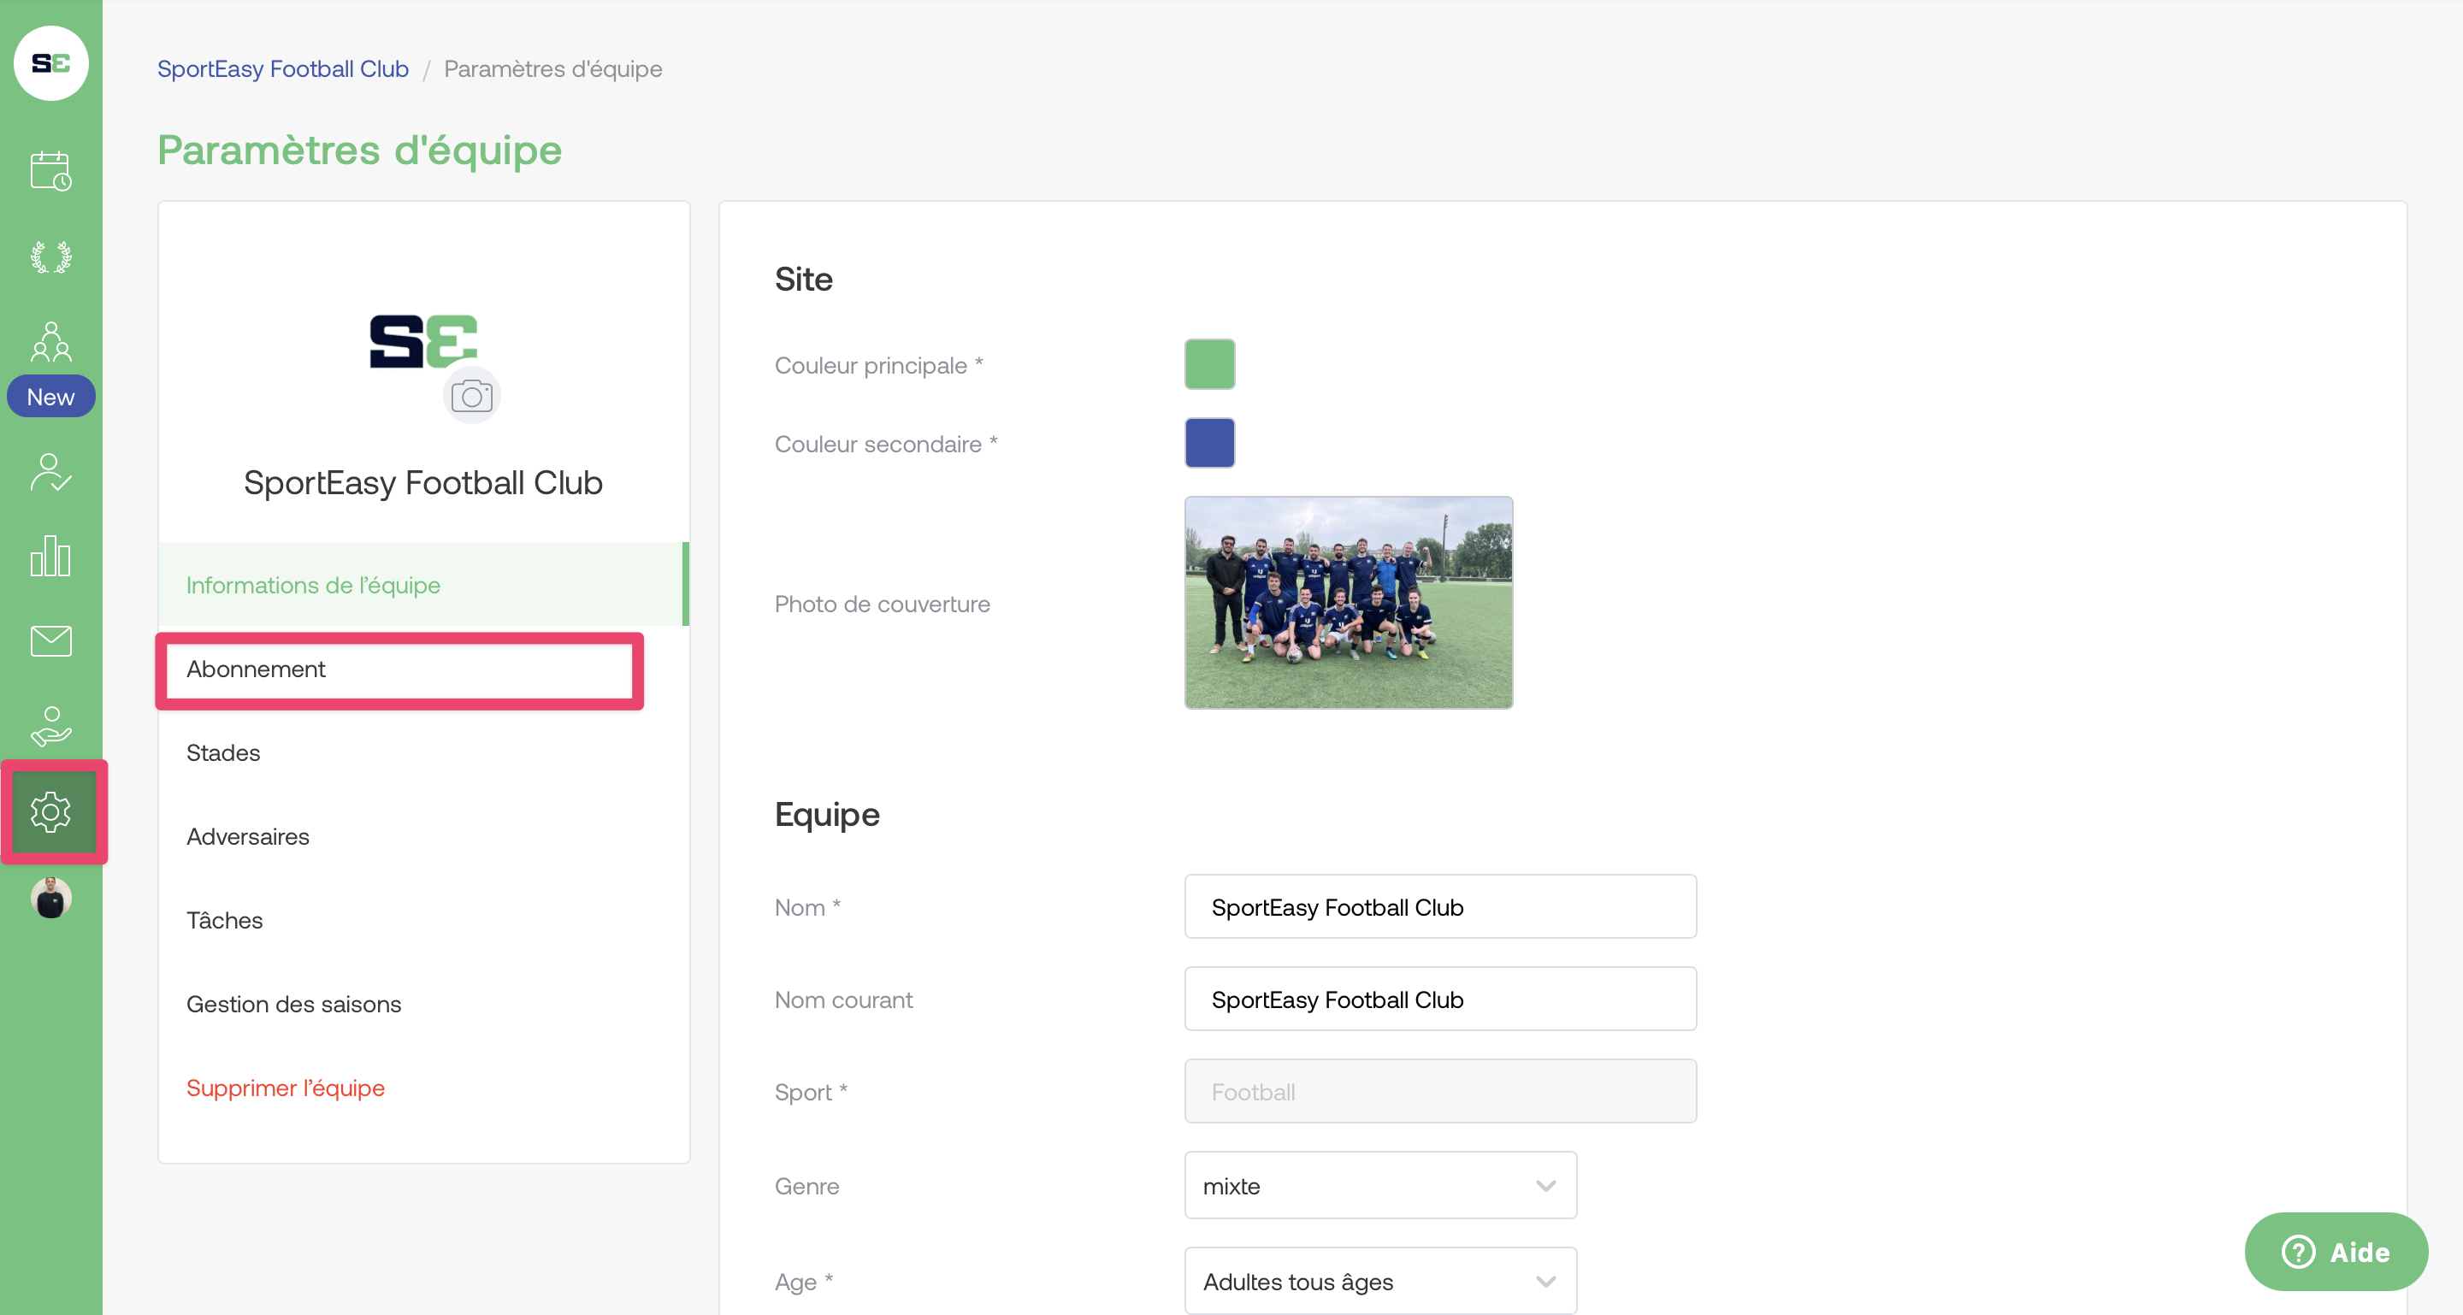The image size is (2463, 1315).
Task: Open the calendar events icon
Action: tap(50, 171)
